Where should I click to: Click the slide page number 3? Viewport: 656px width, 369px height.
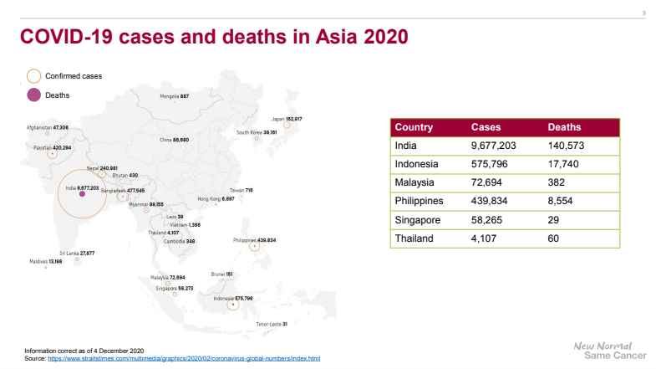643,13
